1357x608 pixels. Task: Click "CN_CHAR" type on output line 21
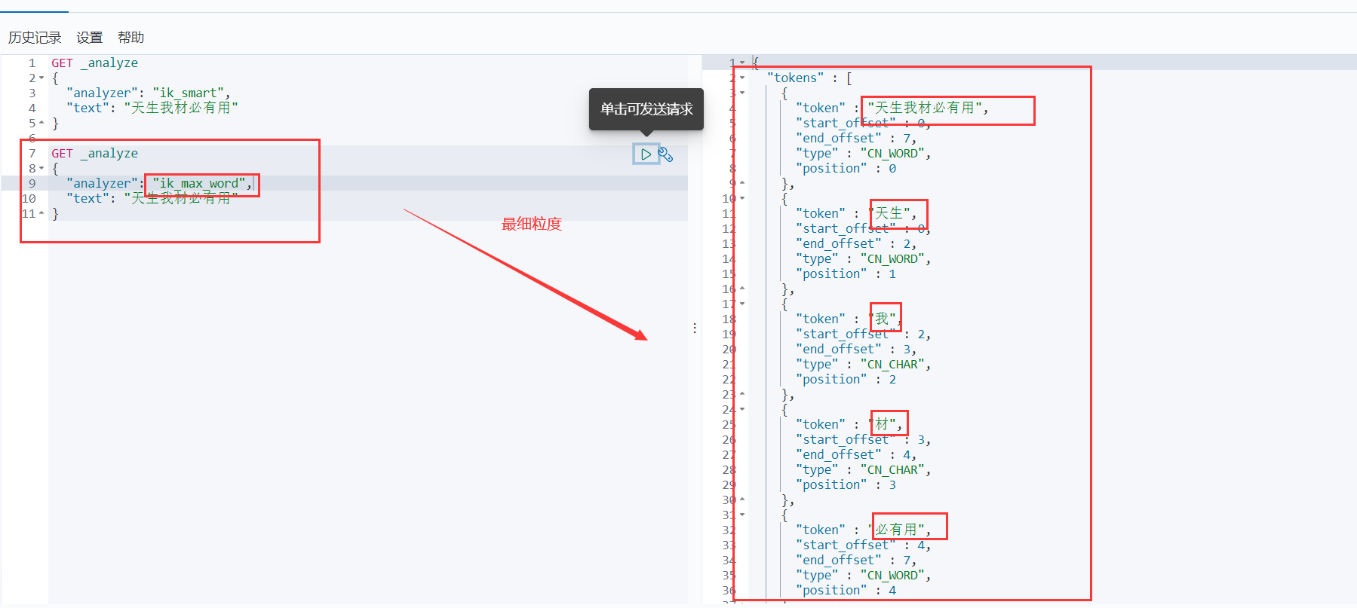892,365
